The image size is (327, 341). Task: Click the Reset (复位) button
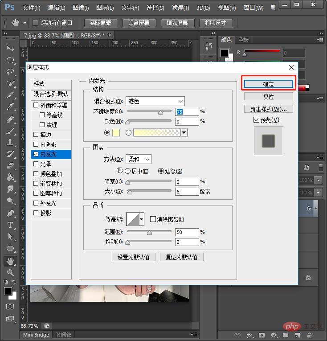269,97
